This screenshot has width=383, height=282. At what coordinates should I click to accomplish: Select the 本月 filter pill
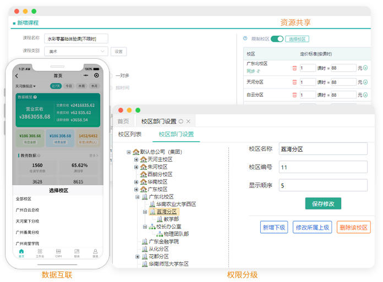[94, 86]
